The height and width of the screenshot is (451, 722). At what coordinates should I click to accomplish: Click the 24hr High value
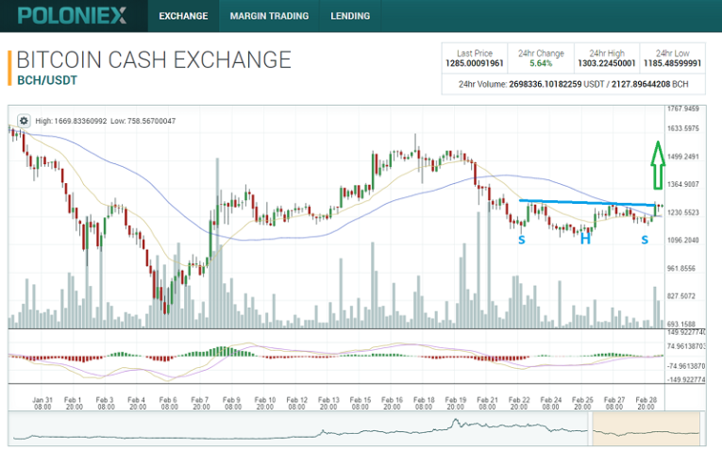point(607,64)
